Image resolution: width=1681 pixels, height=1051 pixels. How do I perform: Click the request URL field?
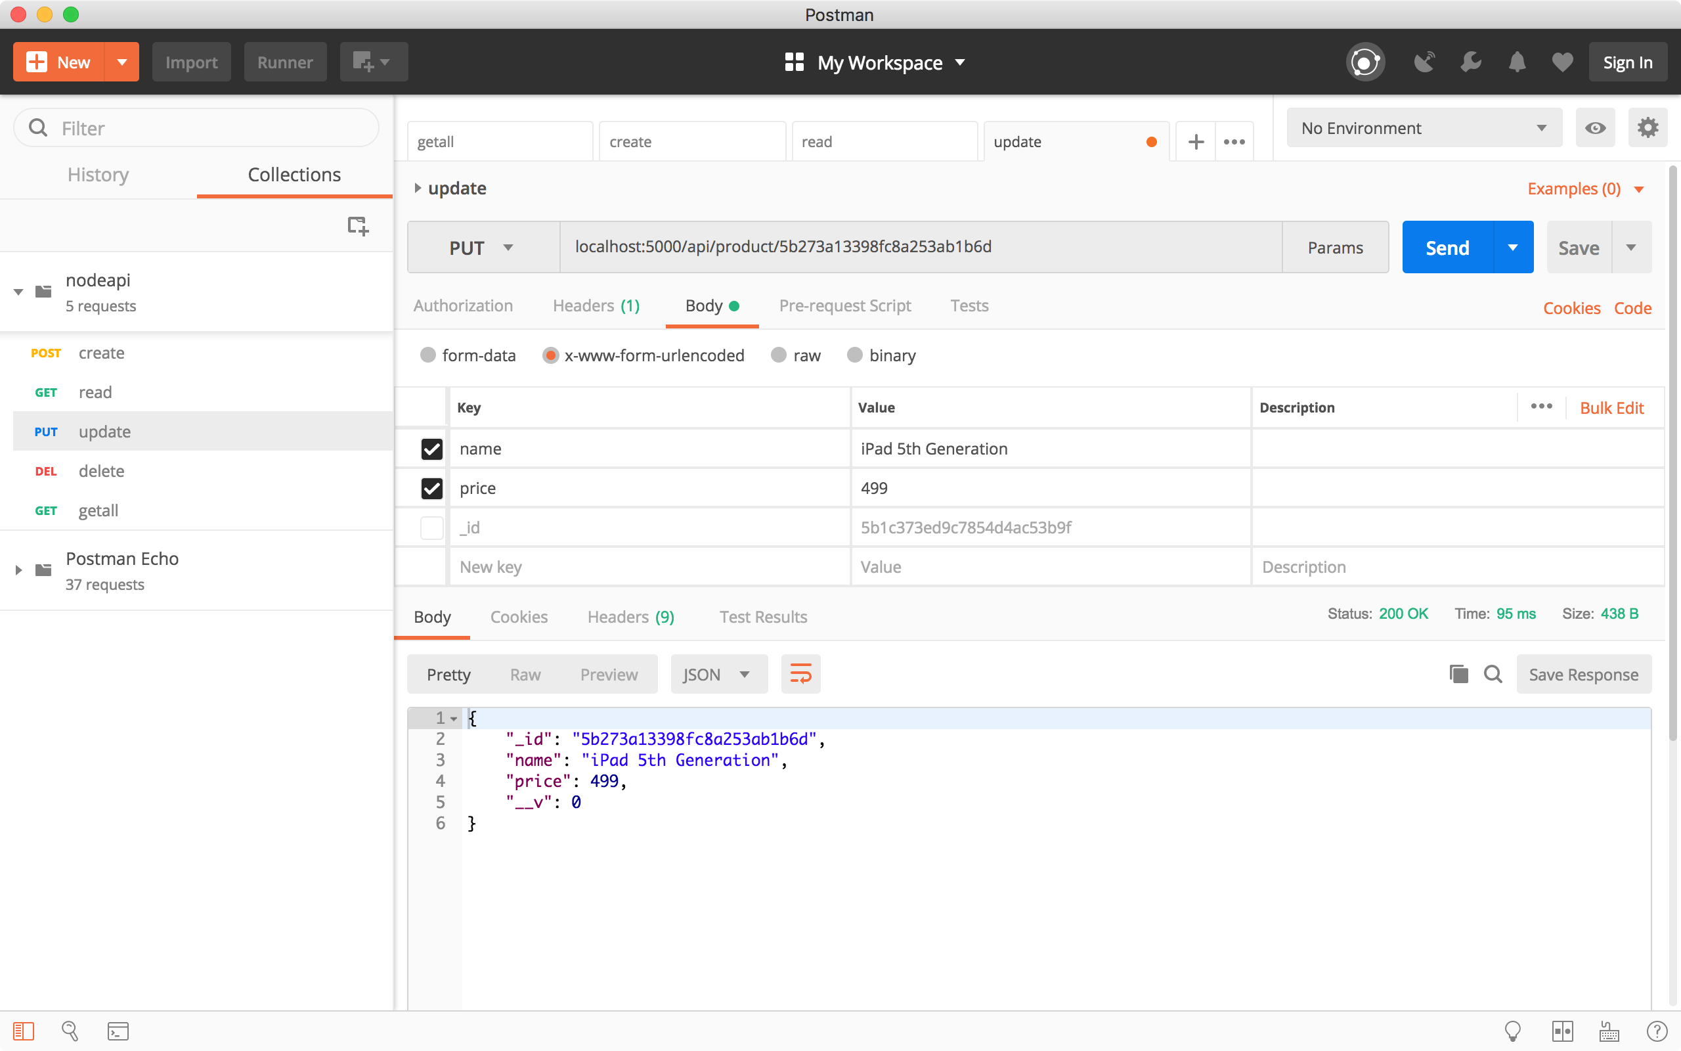click(921, 248)
